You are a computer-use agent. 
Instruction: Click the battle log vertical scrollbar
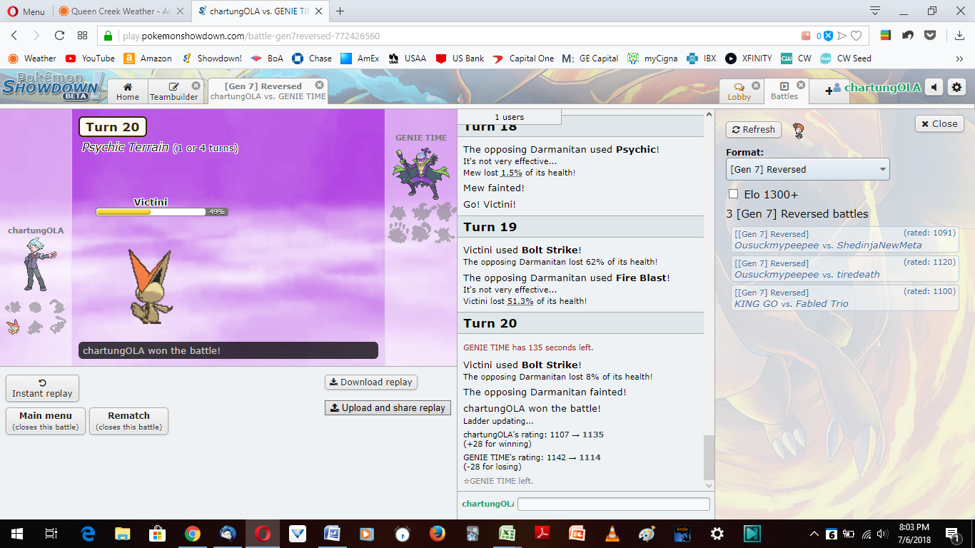pyautogui.click(x=708, y=457)
